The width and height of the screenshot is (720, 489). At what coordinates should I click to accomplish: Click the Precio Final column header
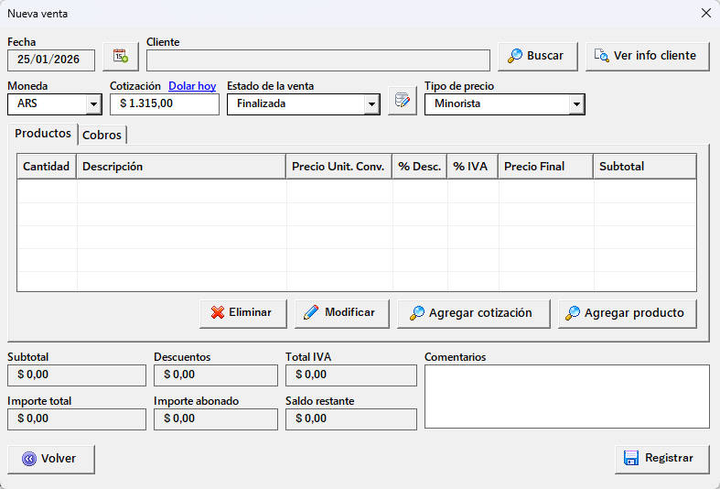[x=545, y=167]
